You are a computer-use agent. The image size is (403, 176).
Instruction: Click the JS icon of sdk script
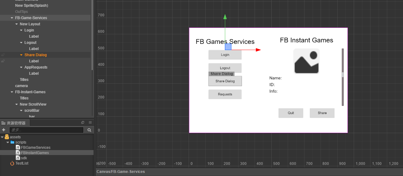click(18, 158)
